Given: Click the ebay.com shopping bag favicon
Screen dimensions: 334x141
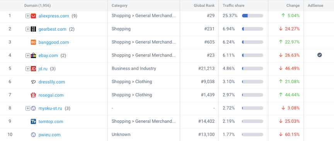Looking at the screenshot, I should (33, 55).
